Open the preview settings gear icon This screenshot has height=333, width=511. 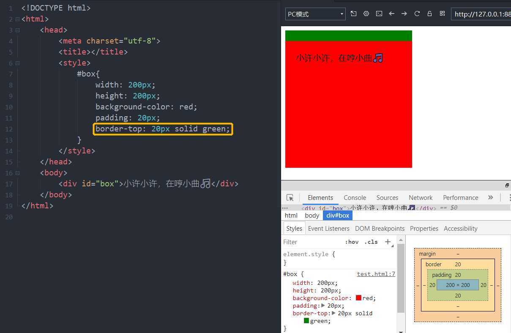click(x=366, y=14)
